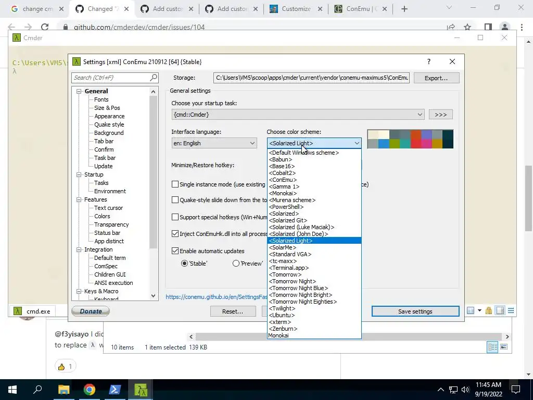The image size is (533, 400).
Task: Choose <Solarized Git> scheme
Action: (x=314, y=220)
